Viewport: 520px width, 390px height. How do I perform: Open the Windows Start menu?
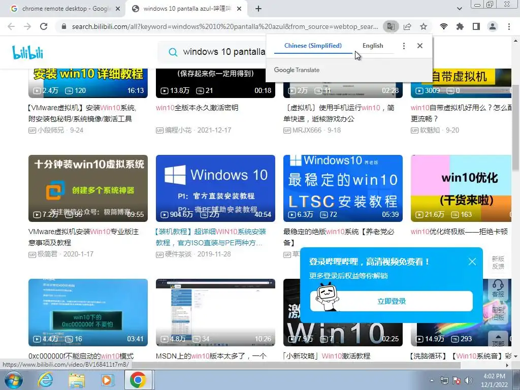[13, 380]
